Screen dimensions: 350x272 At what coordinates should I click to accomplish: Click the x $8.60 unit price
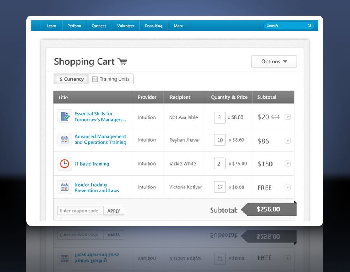pos(236,140)
